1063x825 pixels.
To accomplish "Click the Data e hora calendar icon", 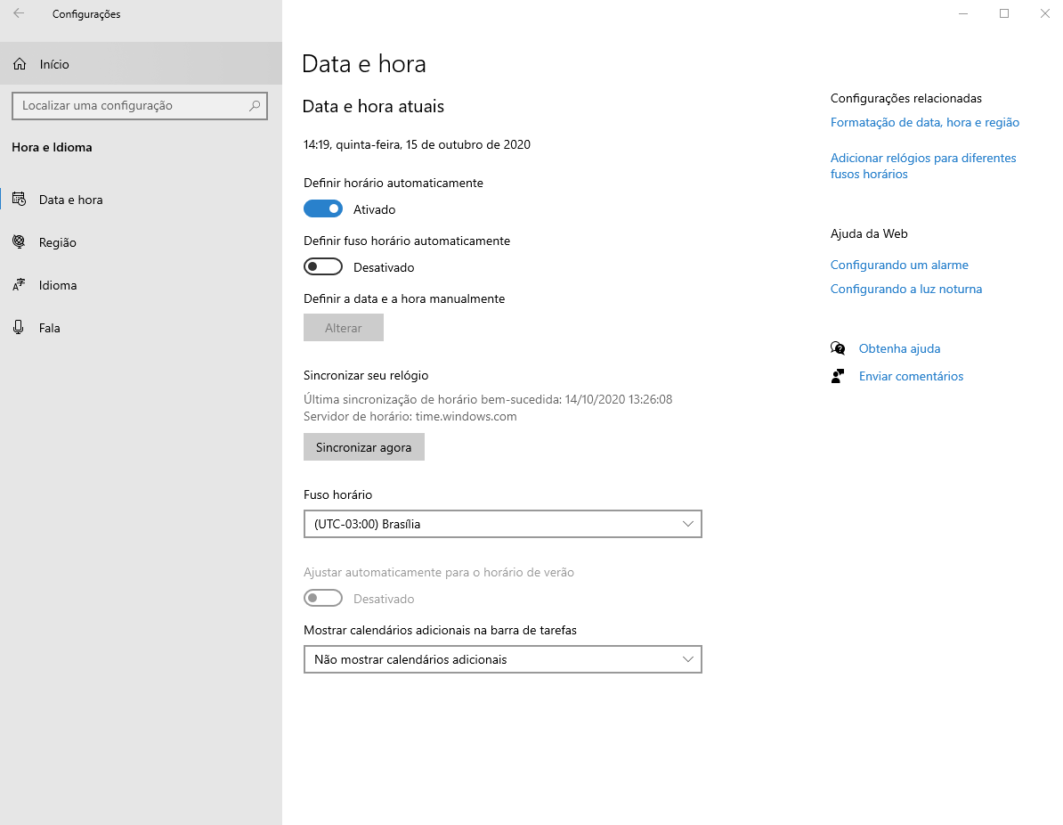I will point(19,200).
